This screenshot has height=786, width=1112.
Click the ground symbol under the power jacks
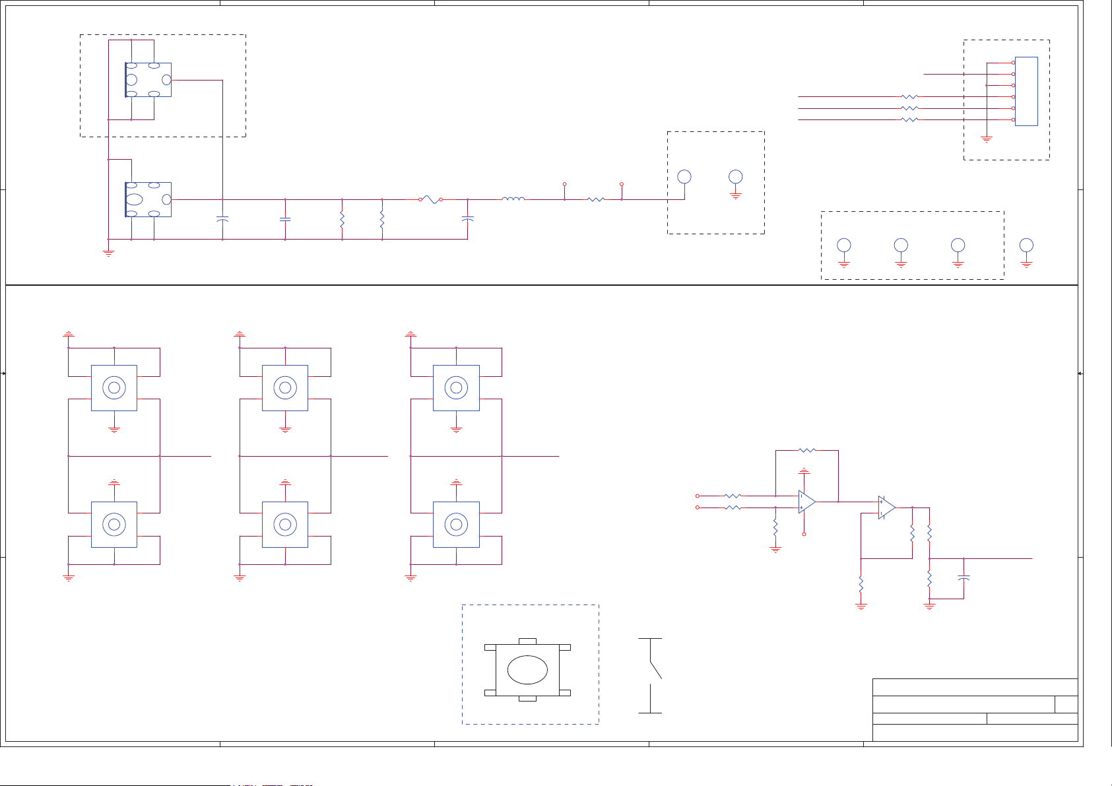pyautogui.click(x=108, y=252)
